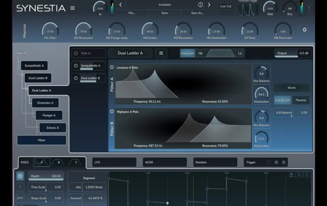Select MSEG shape A
The image size is (327, 206).
point(42,162)
